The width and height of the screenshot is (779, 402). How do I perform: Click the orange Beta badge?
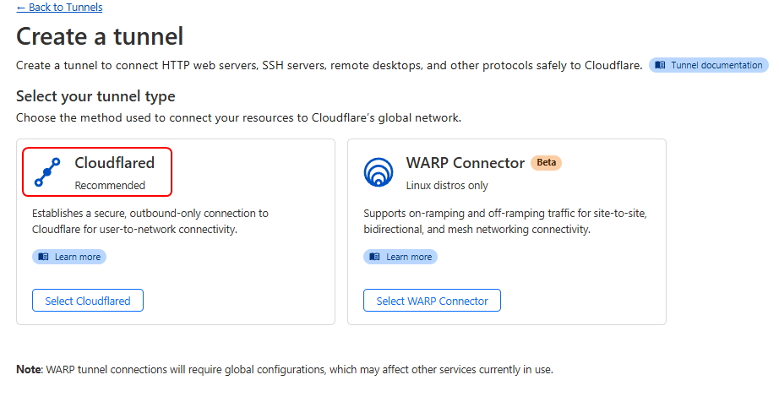click(x=546, y=162)
